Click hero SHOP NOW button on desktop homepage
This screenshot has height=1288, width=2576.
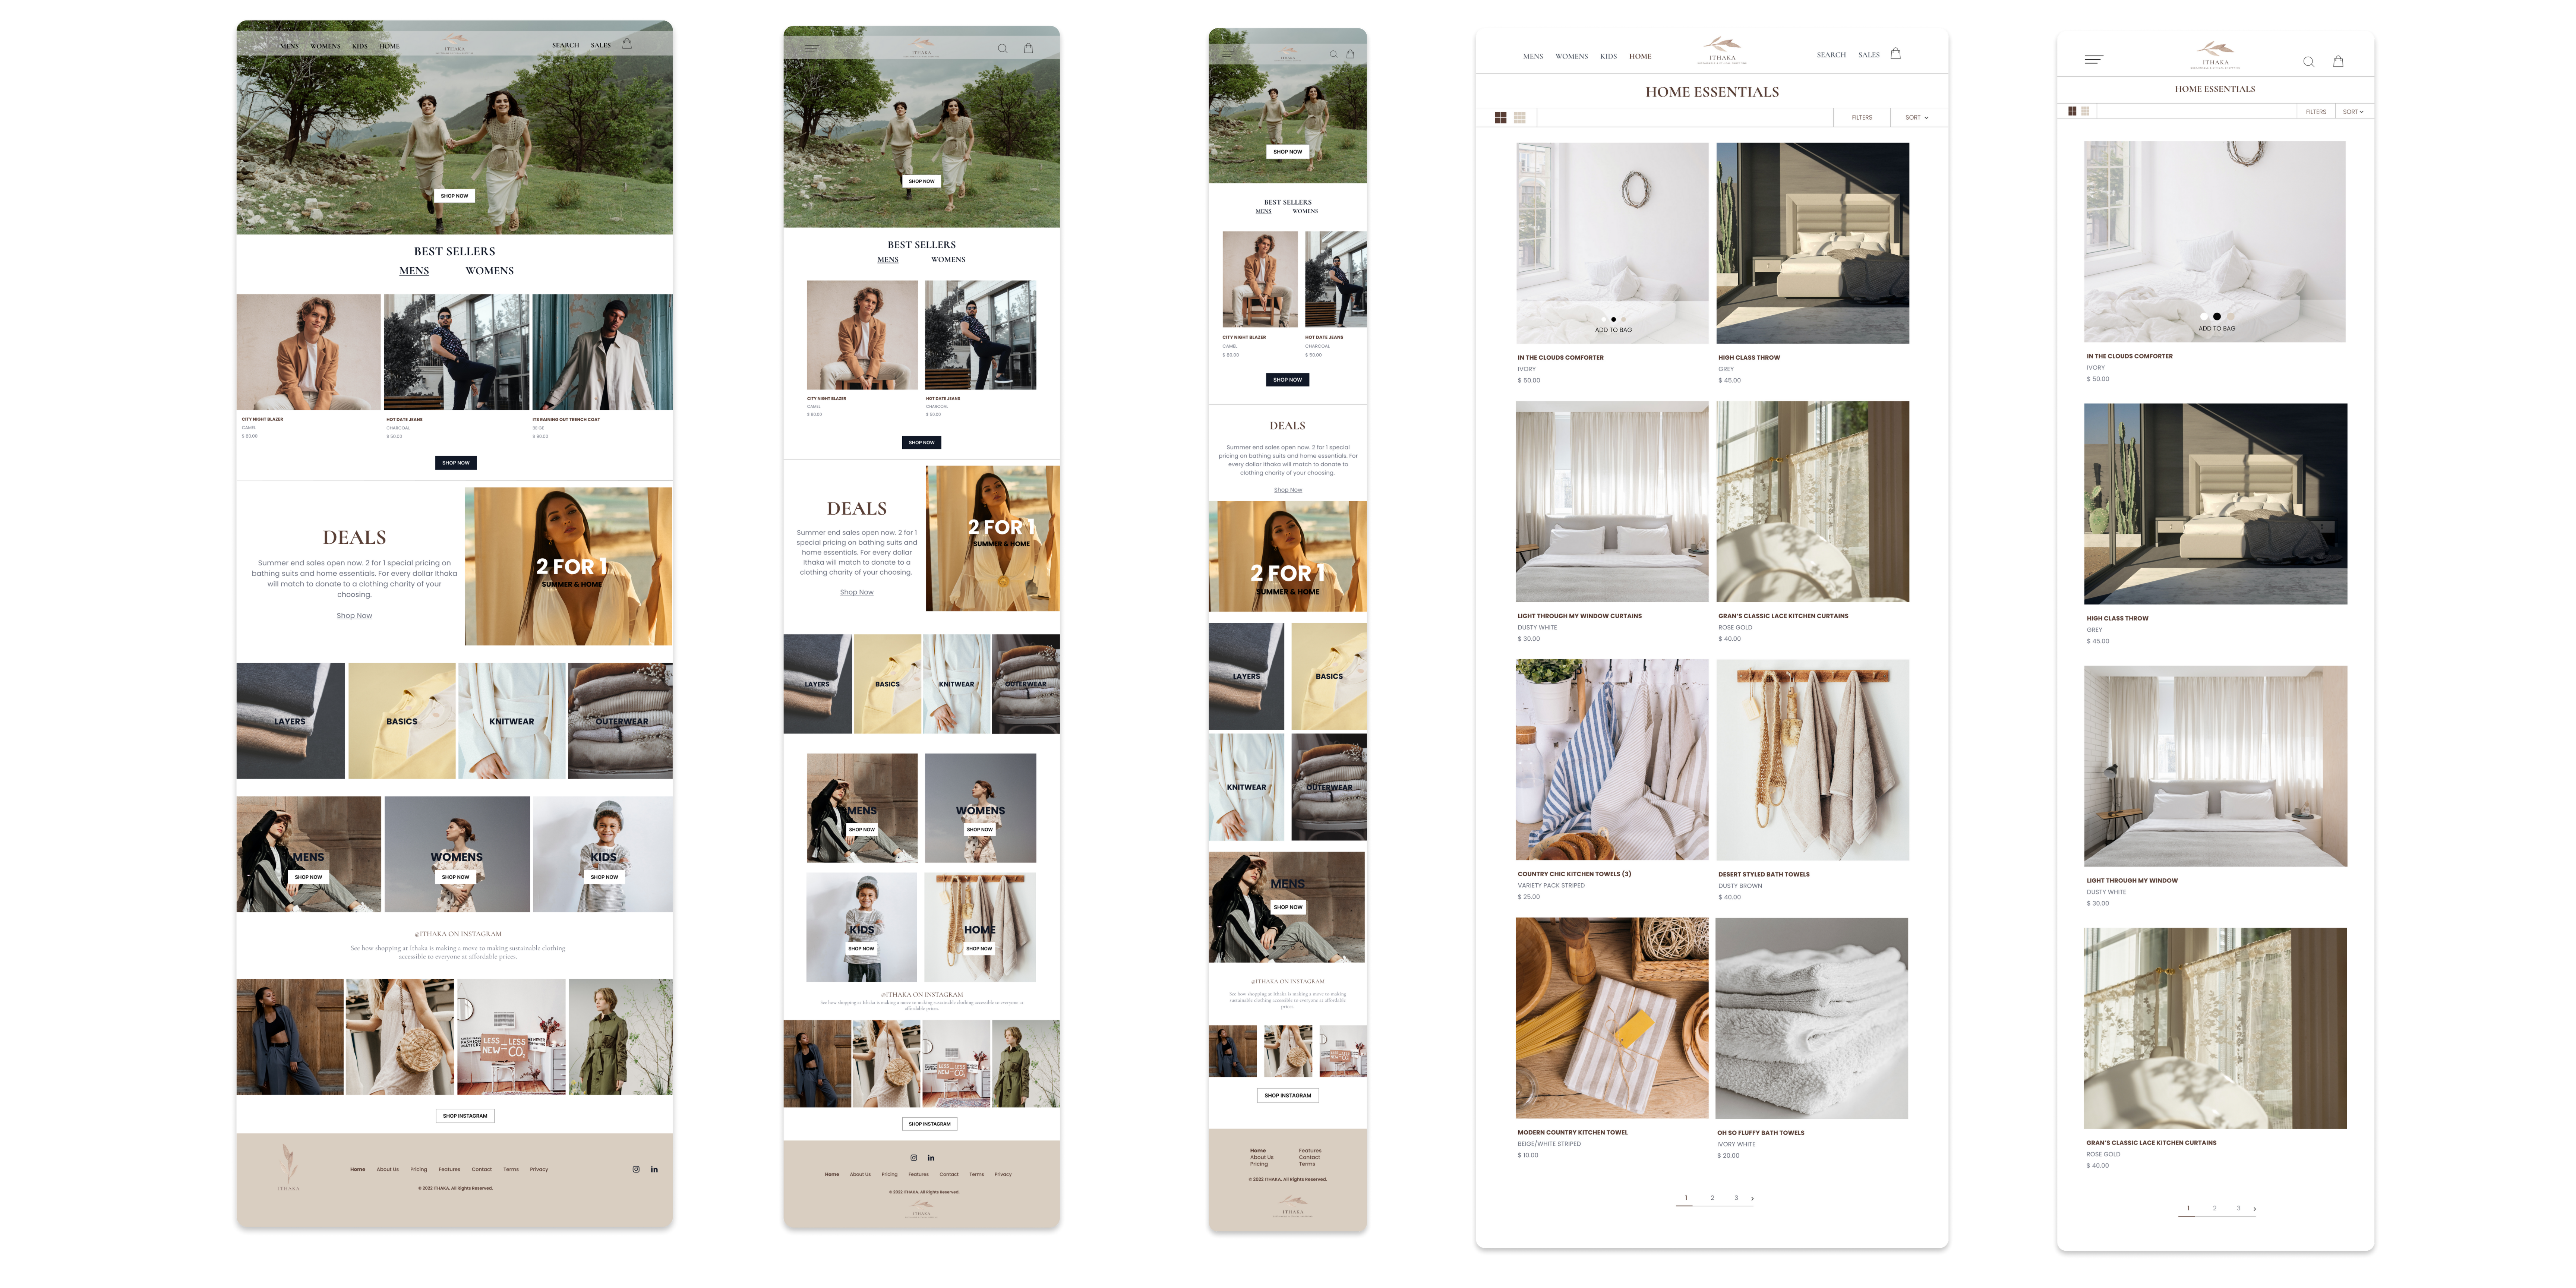454,196
